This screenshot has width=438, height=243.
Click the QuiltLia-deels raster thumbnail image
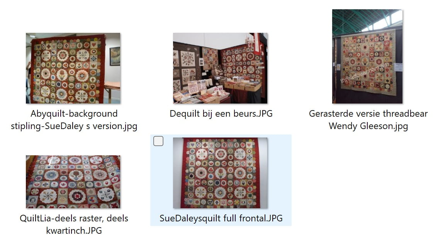73,182
